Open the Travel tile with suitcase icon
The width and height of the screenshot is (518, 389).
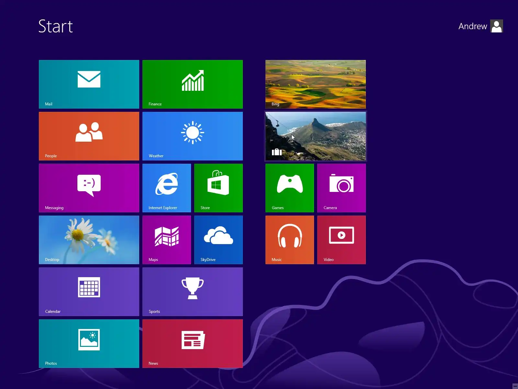(x=316, y=136)
